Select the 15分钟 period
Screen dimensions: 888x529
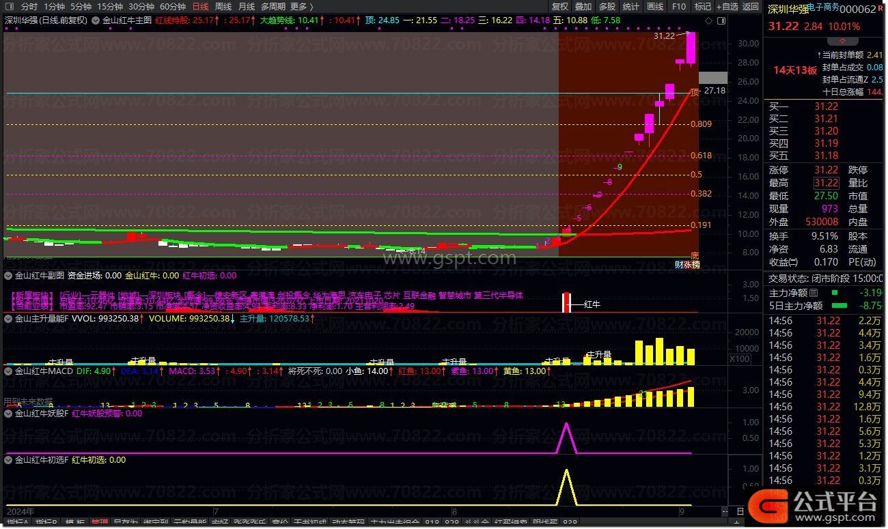coord(109,6)
